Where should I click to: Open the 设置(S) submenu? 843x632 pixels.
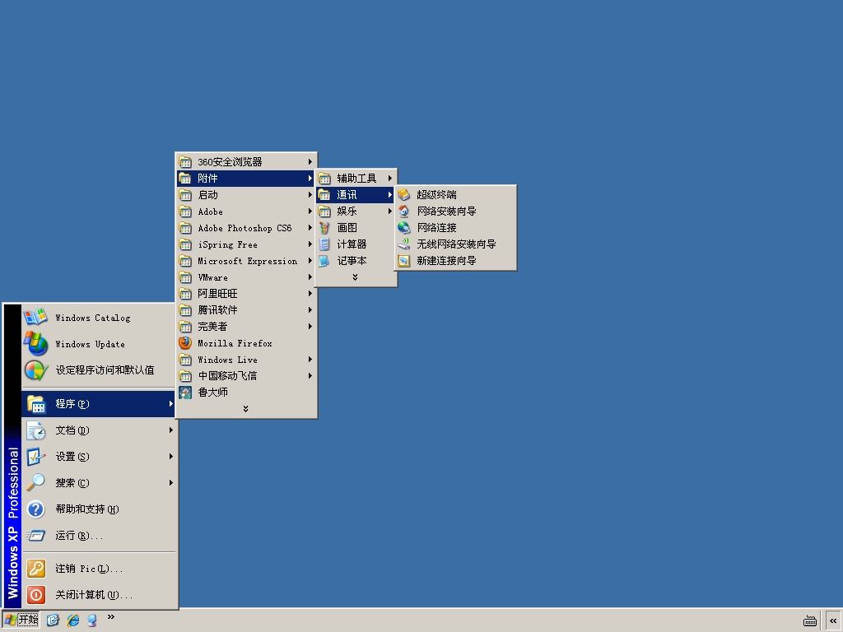point(99,456)
